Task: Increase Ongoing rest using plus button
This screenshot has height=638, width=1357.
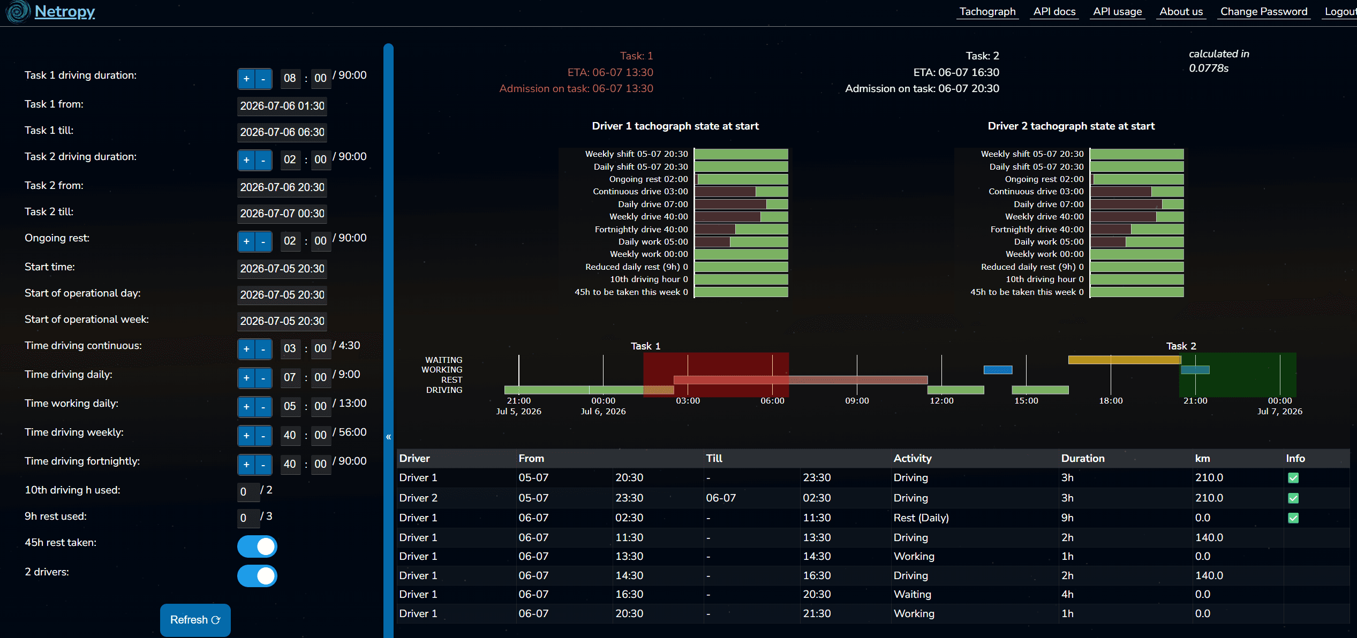Action: point(246,241)
